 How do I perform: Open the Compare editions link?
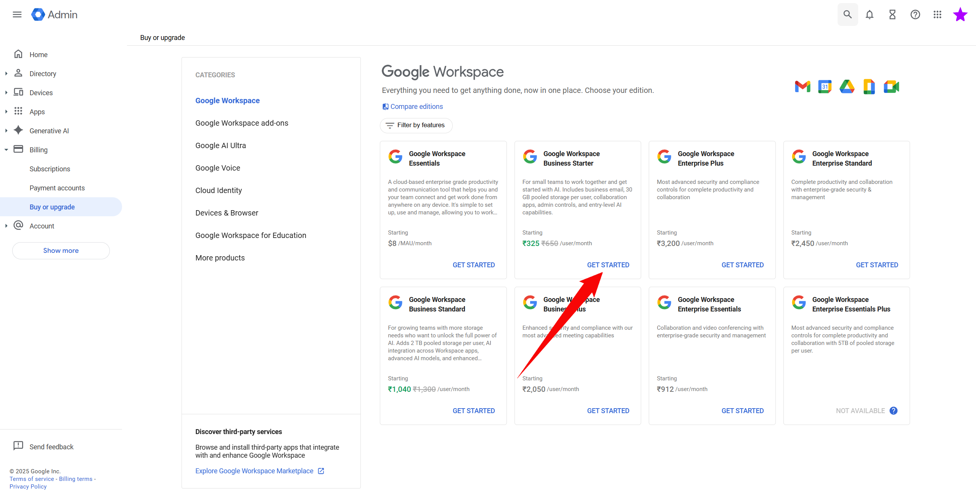412,106
